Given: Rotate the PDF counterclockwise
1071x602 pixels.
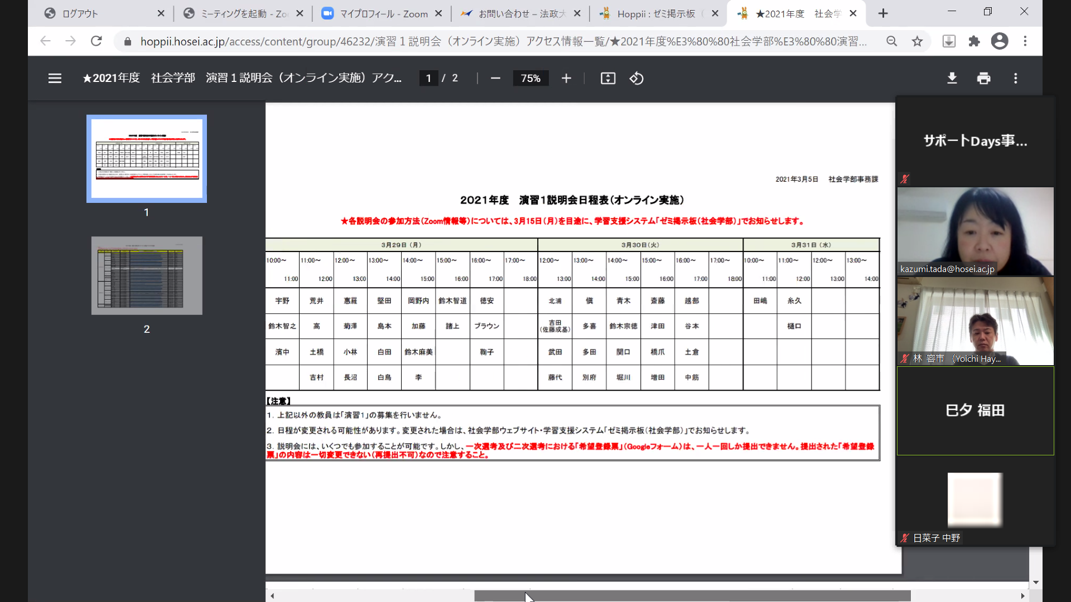Looking at the screenshot, I should [636, 79].
